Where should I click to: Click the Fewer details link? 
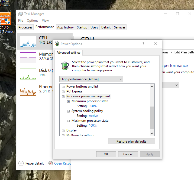pos(35,163)
